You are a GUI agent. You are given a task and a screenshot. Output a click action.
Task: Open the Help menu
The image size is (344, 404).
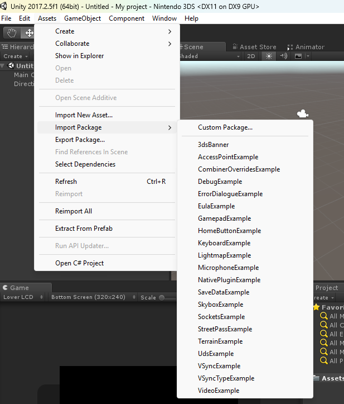(x=191, y=18)
